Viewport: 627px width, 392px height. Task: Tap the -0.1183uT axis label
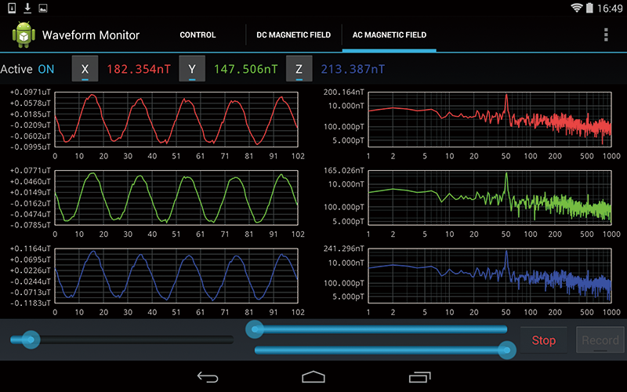pyautogui.click(x=31, y=303)
